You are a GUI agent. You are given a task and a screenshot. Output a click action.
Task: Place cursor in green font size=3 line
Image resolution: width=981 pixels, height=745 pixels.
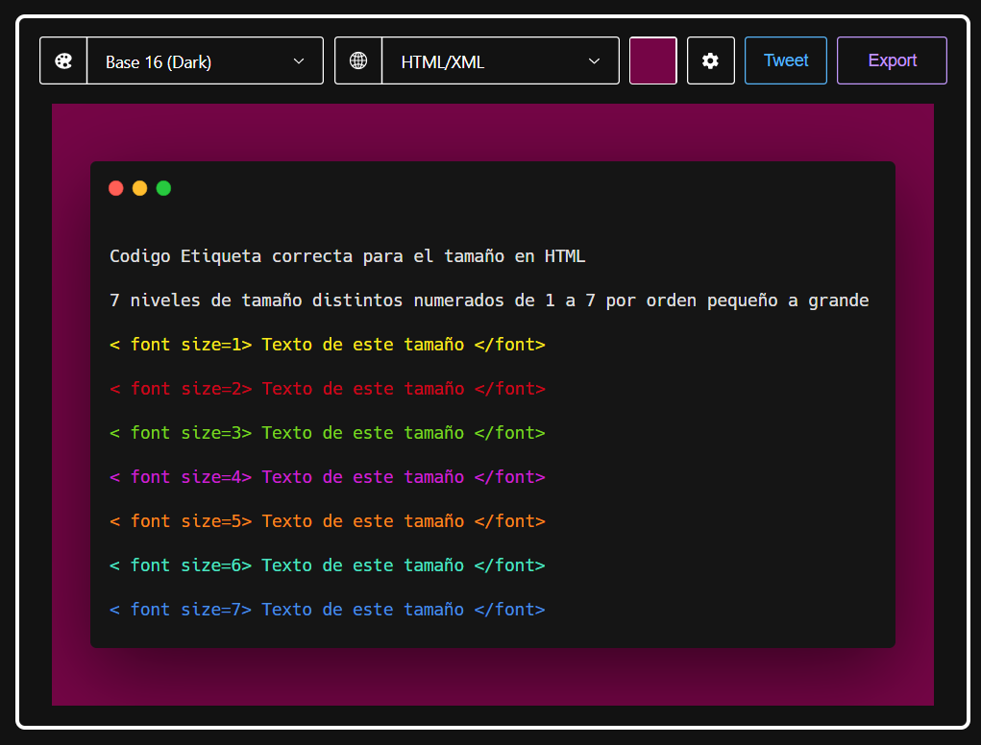tap(327, 433)
